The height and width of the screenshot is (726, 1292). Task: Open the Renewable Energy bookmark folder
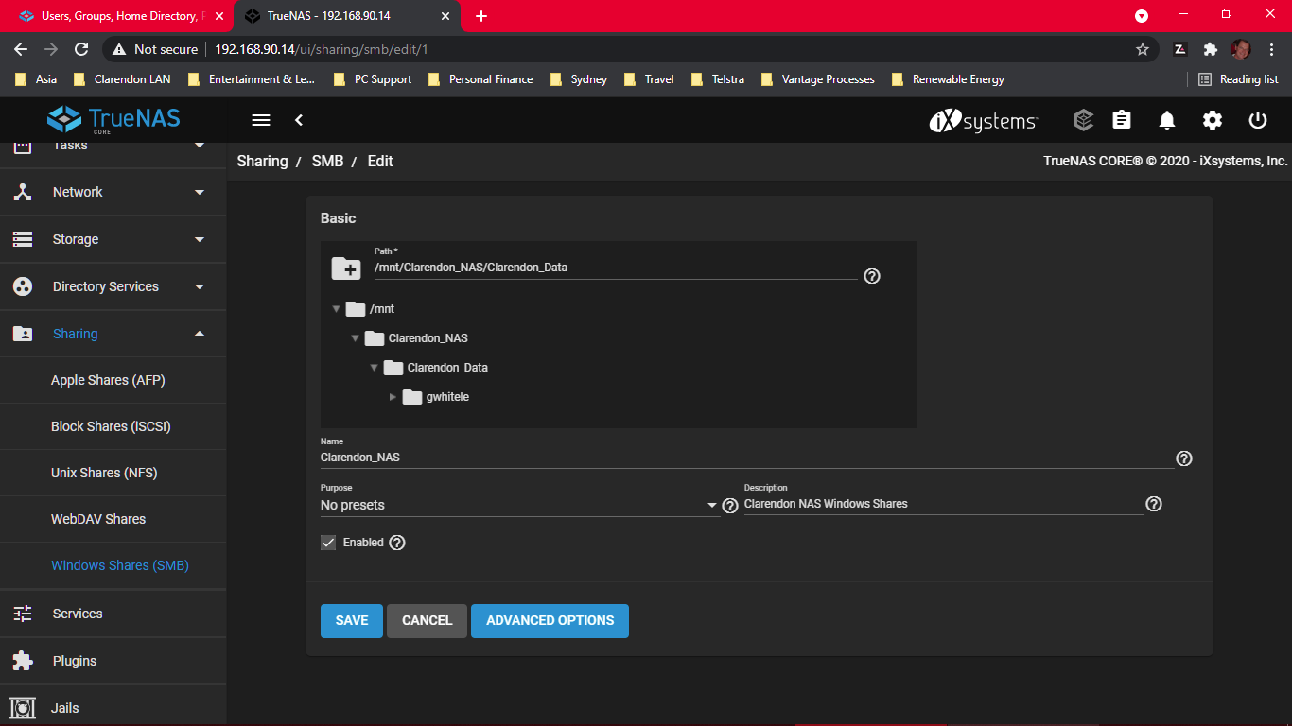pos(947,79)
